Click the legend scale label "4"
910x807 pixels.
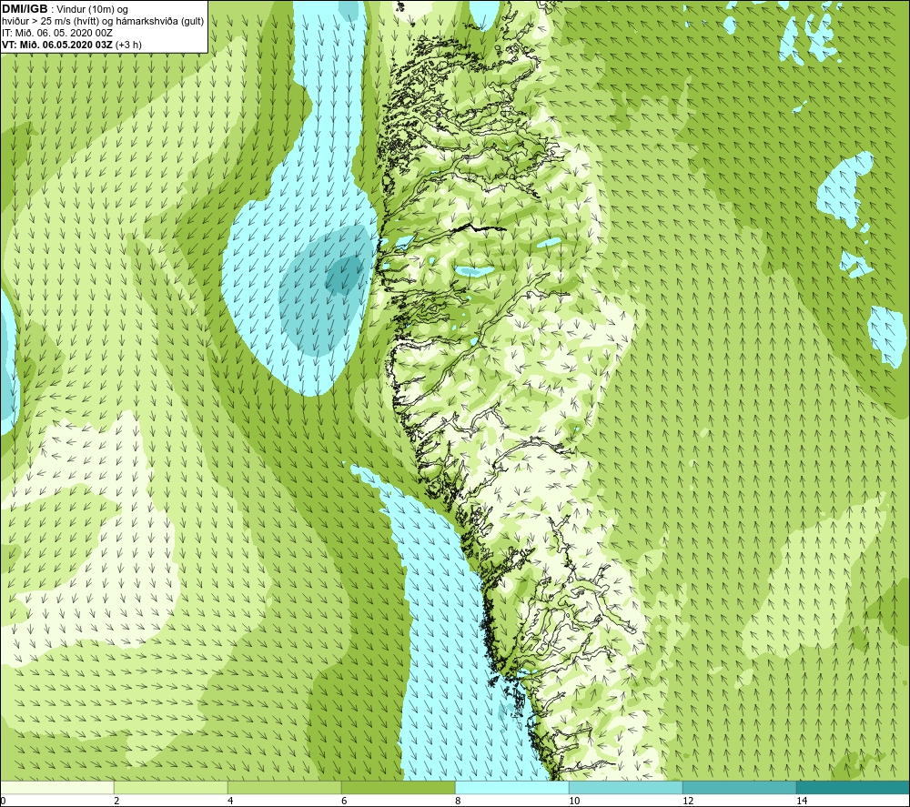(230, 801)
